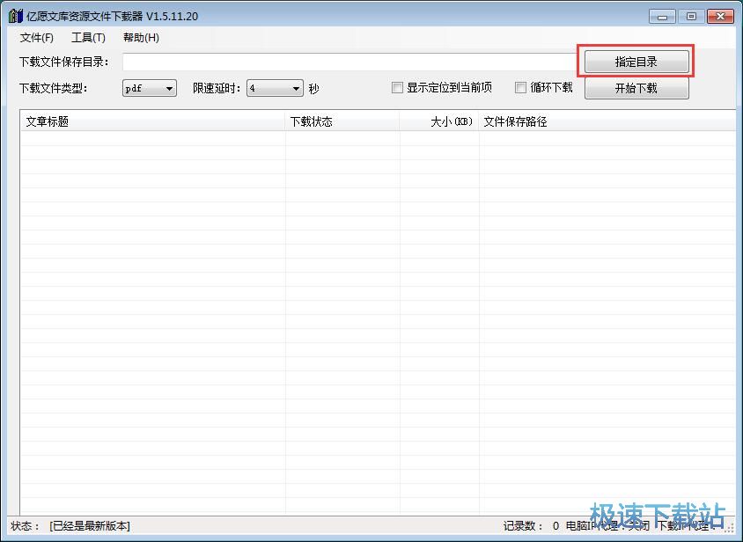Click the app icon in title bar
743x542 pixels.
point(16,16)
